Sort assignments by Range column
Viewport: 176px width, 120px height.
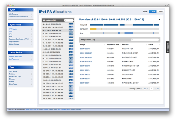coord(105,45)
